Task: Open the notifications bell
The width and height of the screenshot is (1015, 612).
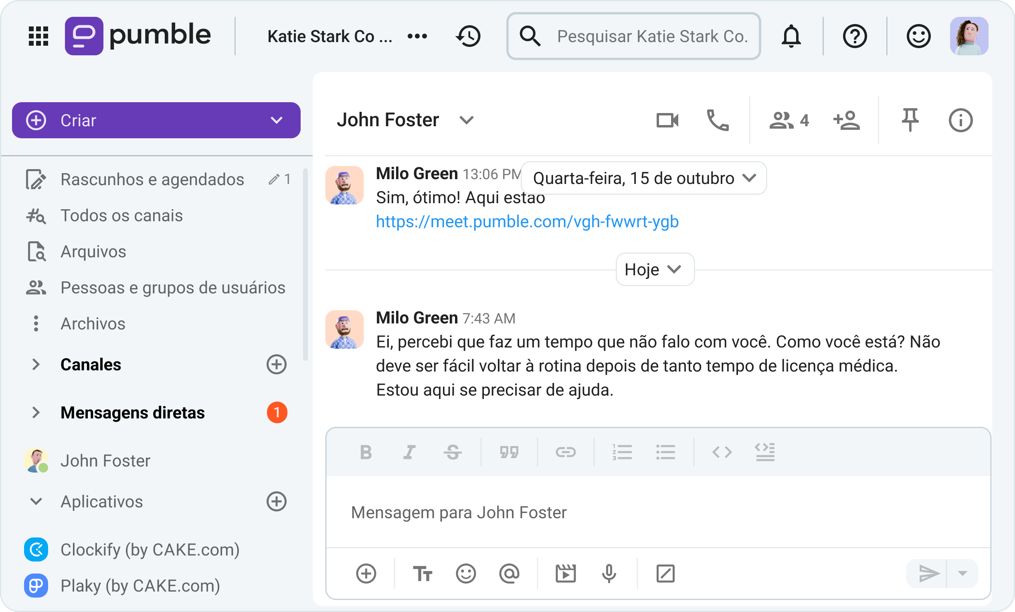Action: coord(791,36)
